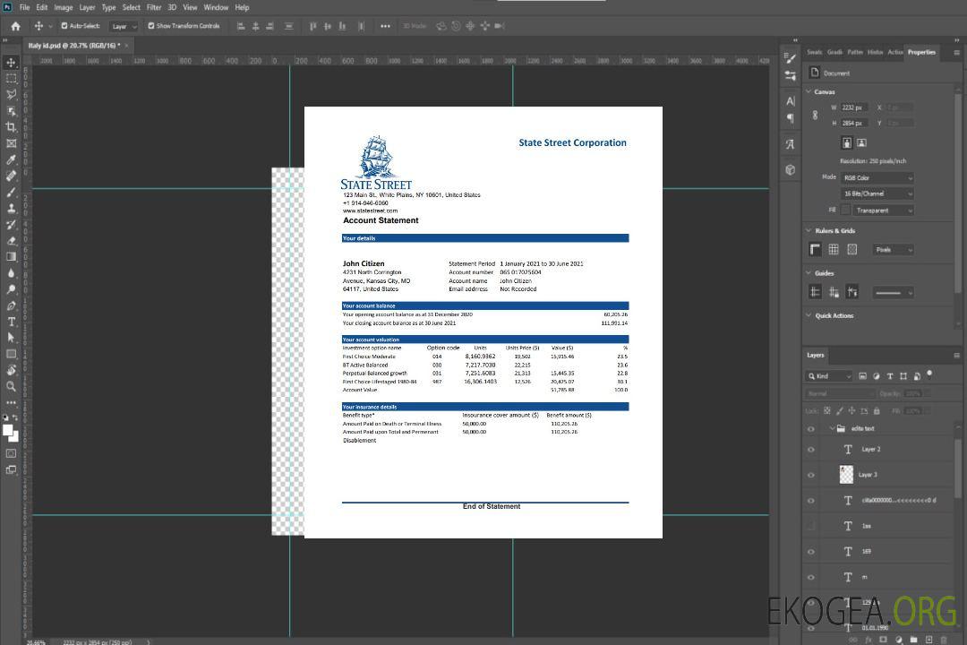Change screen mode icon in toolbar
The image size is (967, 645).
pos(11,469)
